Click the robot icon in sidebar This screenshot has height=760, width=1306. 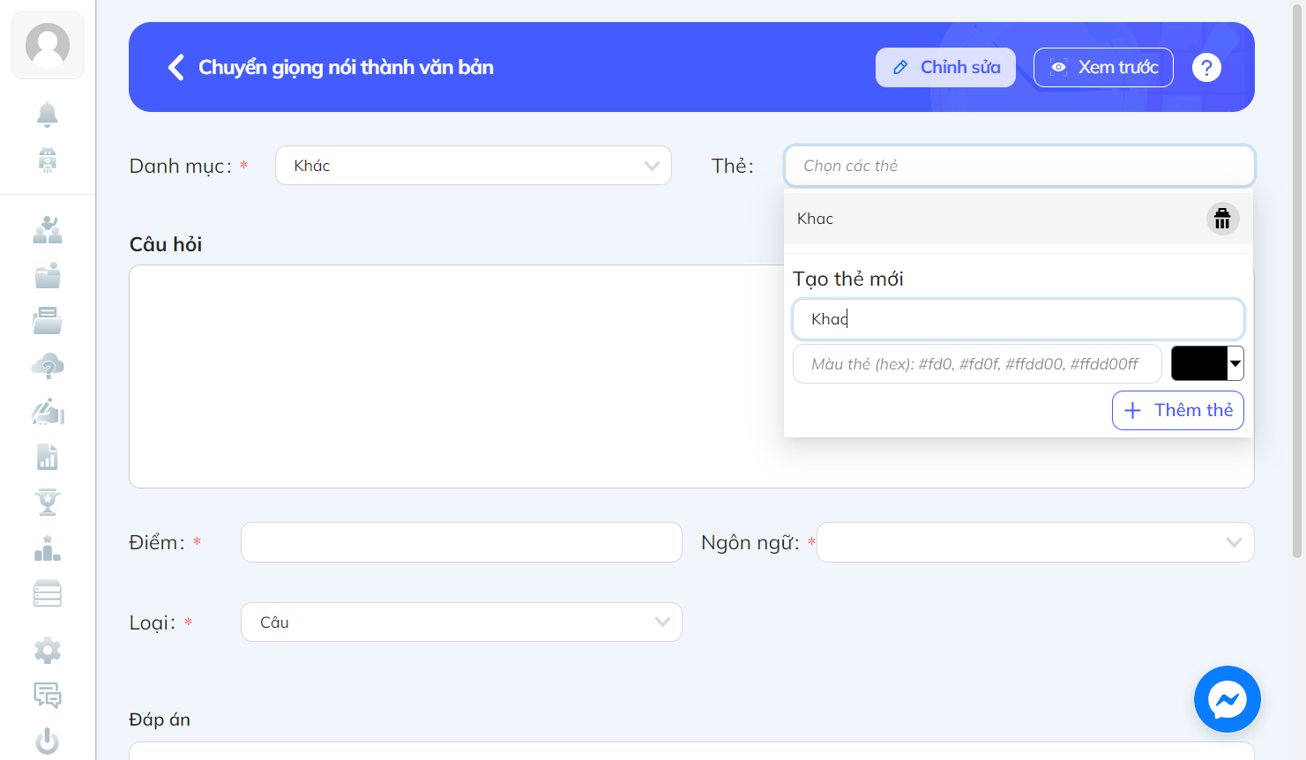tap(48, 160)
